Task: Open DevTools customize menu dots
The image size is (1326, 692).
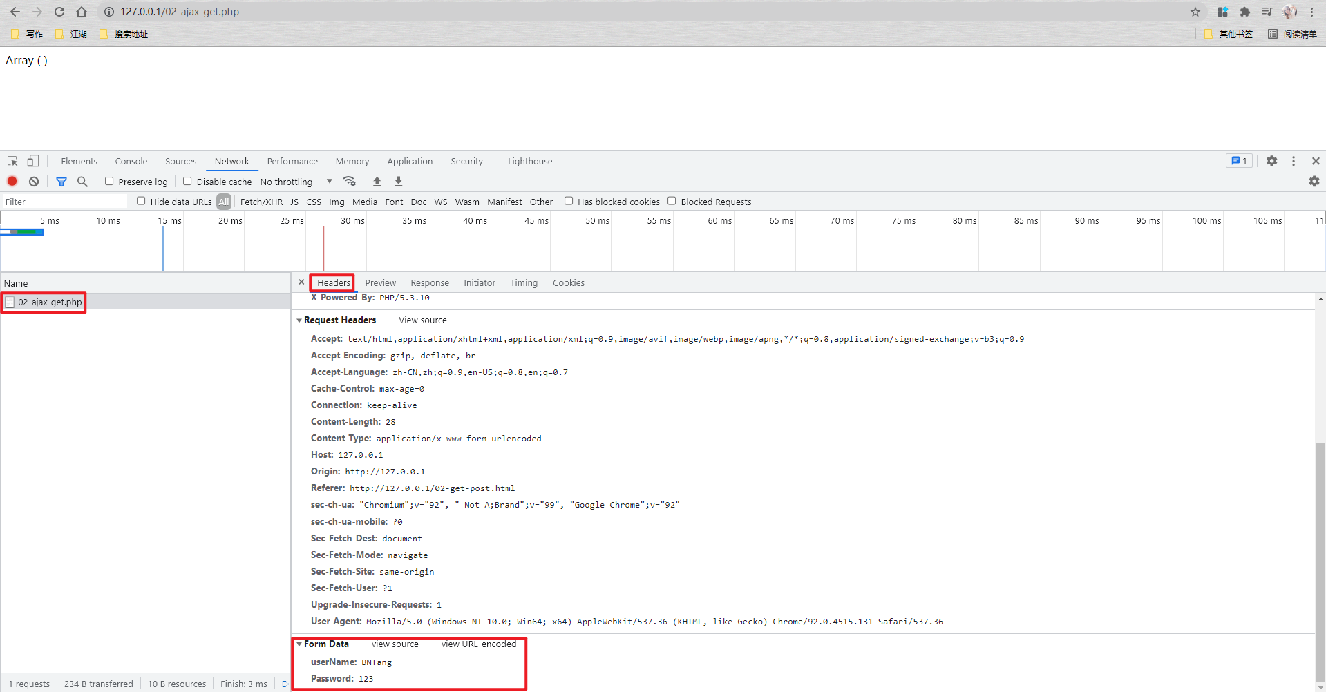Action: click(x=1294, y=161)
